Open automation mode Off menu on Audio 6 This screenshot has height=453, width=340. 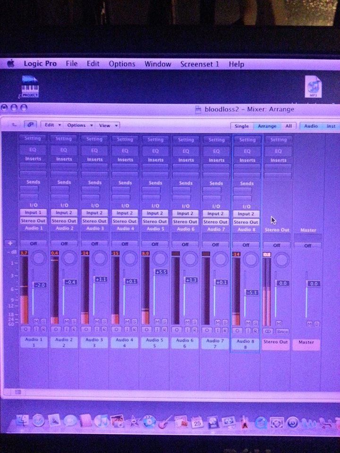185,244
